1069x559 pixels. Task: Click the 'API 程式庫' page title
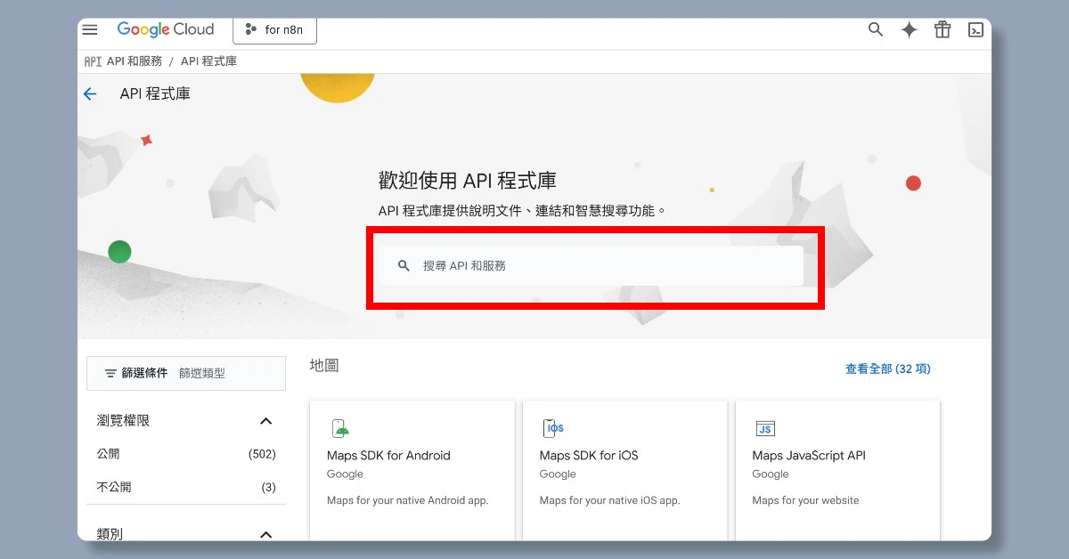(155, 93)
